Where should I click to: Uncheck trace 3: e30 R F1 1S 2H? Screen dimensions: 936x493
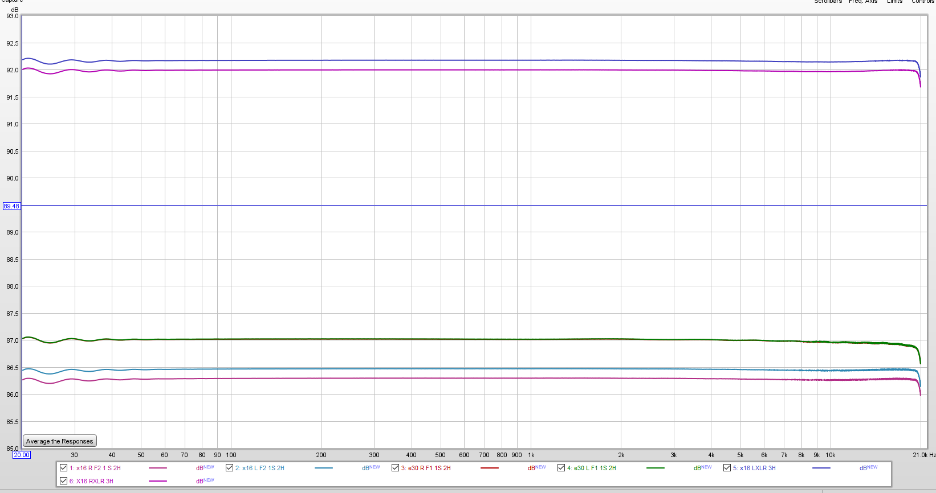pos(395,468)
